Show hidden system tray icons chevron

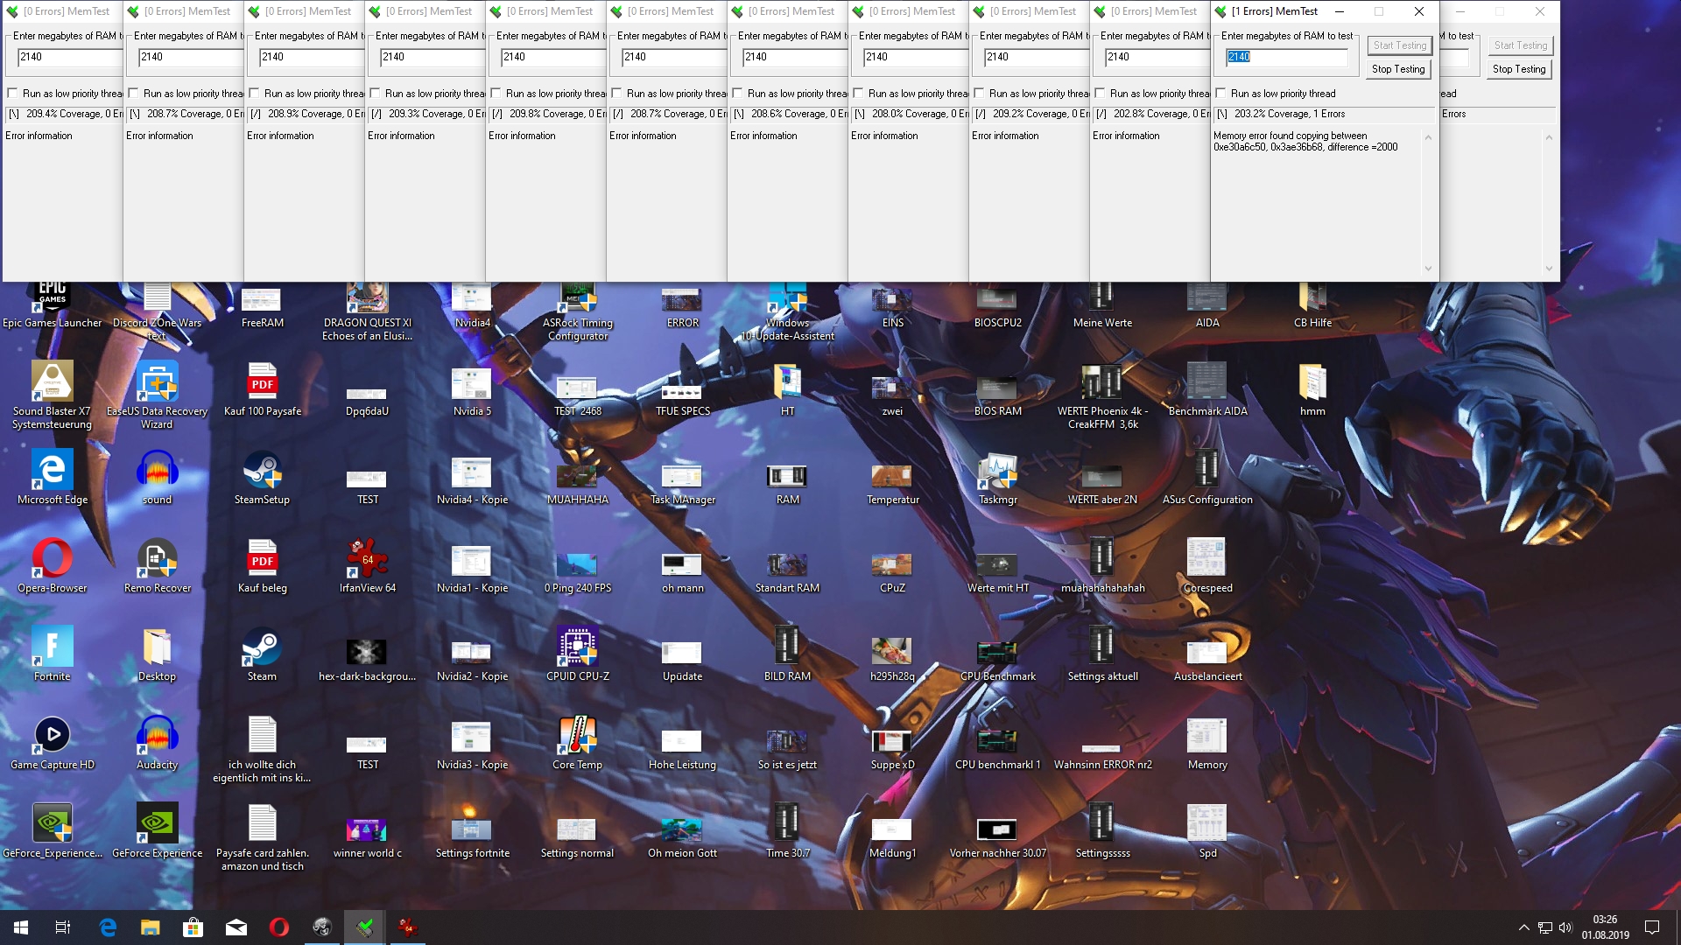click(x=1523, y=927)
